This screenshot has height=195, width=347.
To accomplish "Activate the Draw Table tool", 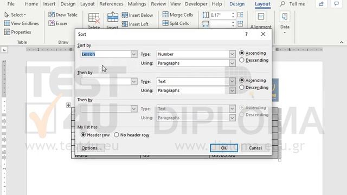I will point(63,15).
